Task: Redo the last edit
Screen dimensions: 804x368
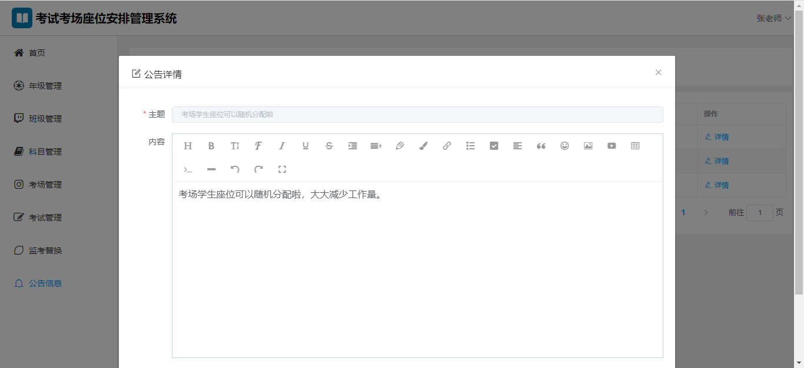Action: [x=258, y=169]
